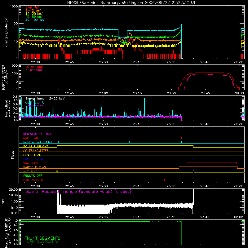Click the 23:45 tick label under the particle rates plot
This screenshot has height=248, width=248.
tap(205, 93)
